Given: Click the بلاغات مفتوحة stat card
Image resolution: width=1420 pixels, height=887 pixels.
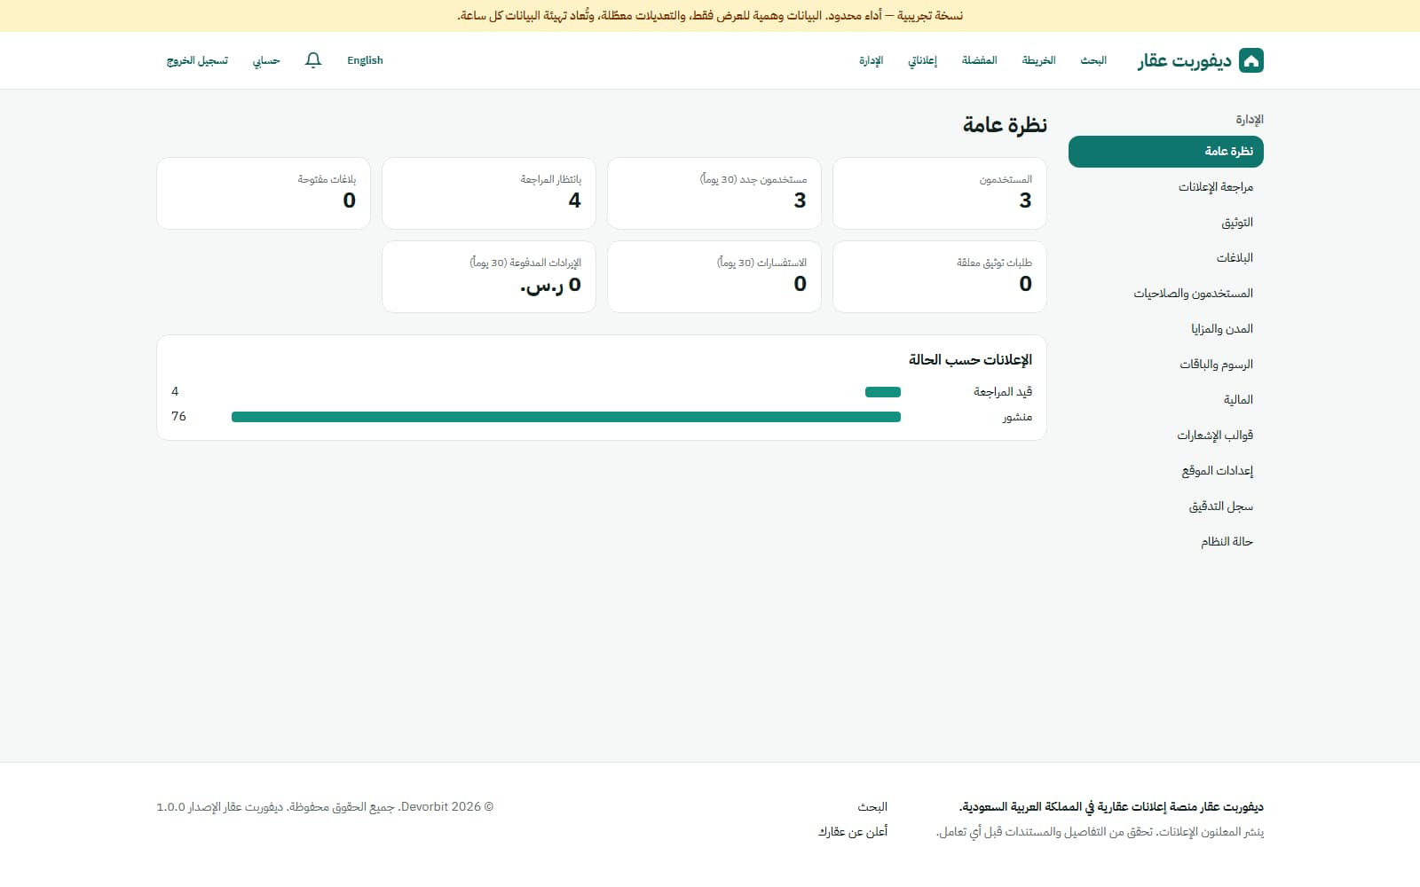Looking at the screenshot, I should pyautogui.click(x=264, y=193).
